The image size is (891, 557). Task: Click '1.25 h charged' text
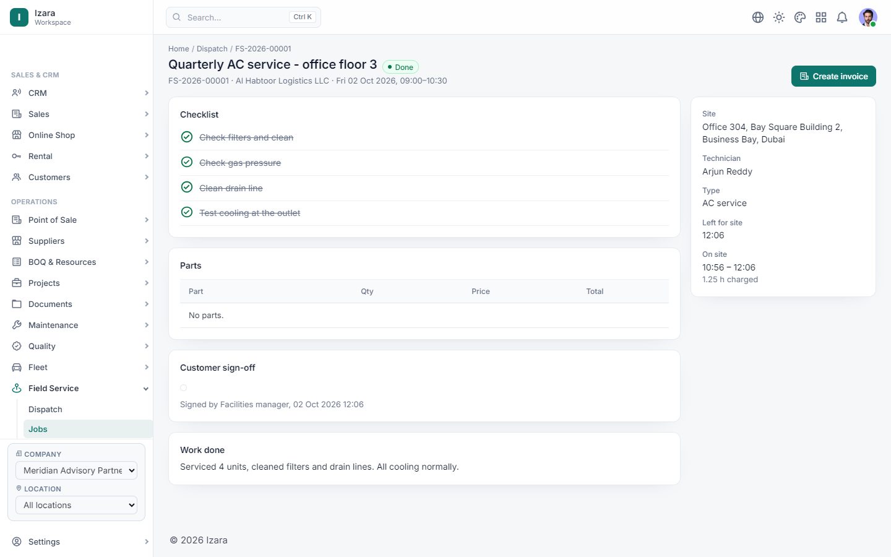click(x=730, y=280)
